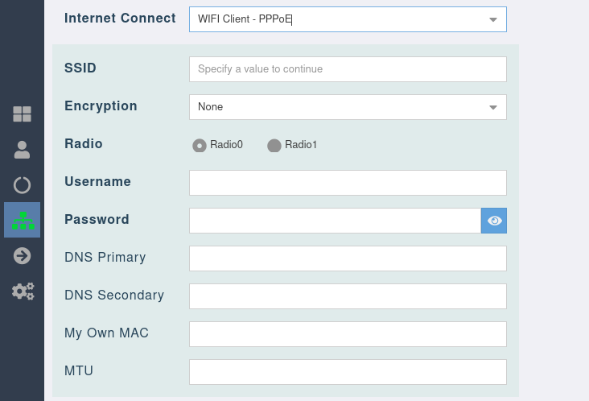Screen dimensions: 589x401
Task: Select the Radio1 option
Action: 274,146
